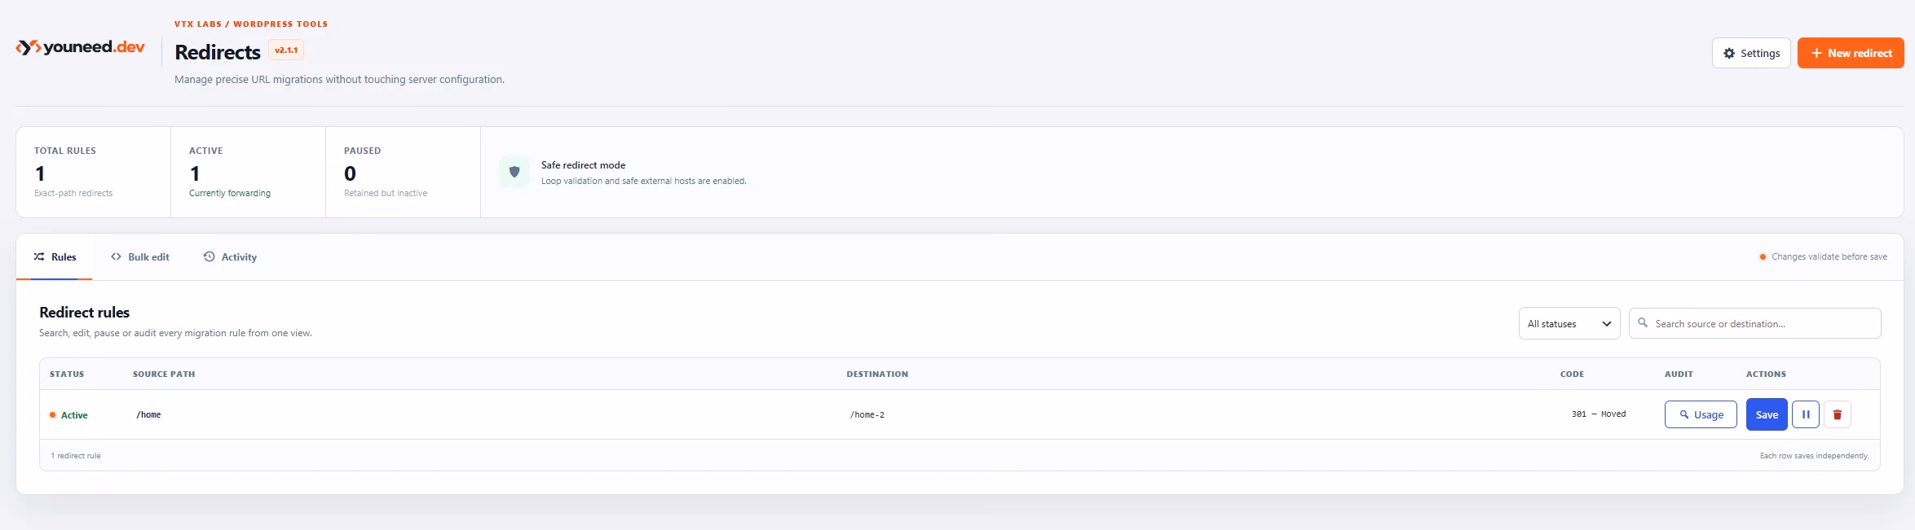This screenshot has width=1915, height=530.
Task: Open Settings
Action: coord(1750,53)
